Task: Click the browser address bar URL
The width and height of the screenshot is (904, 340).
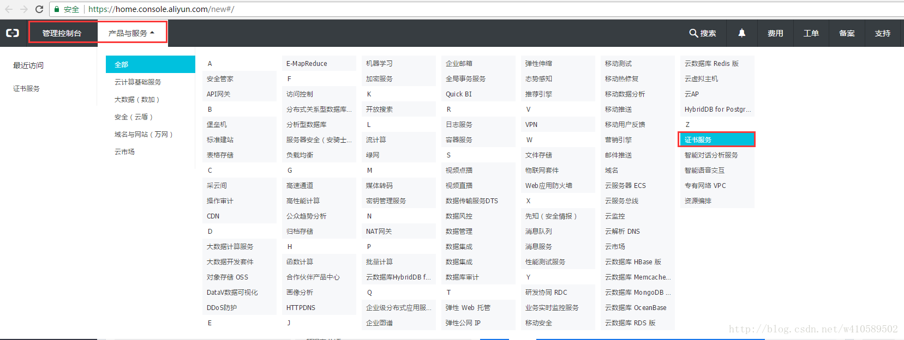Action: click(x=161, y=9)
